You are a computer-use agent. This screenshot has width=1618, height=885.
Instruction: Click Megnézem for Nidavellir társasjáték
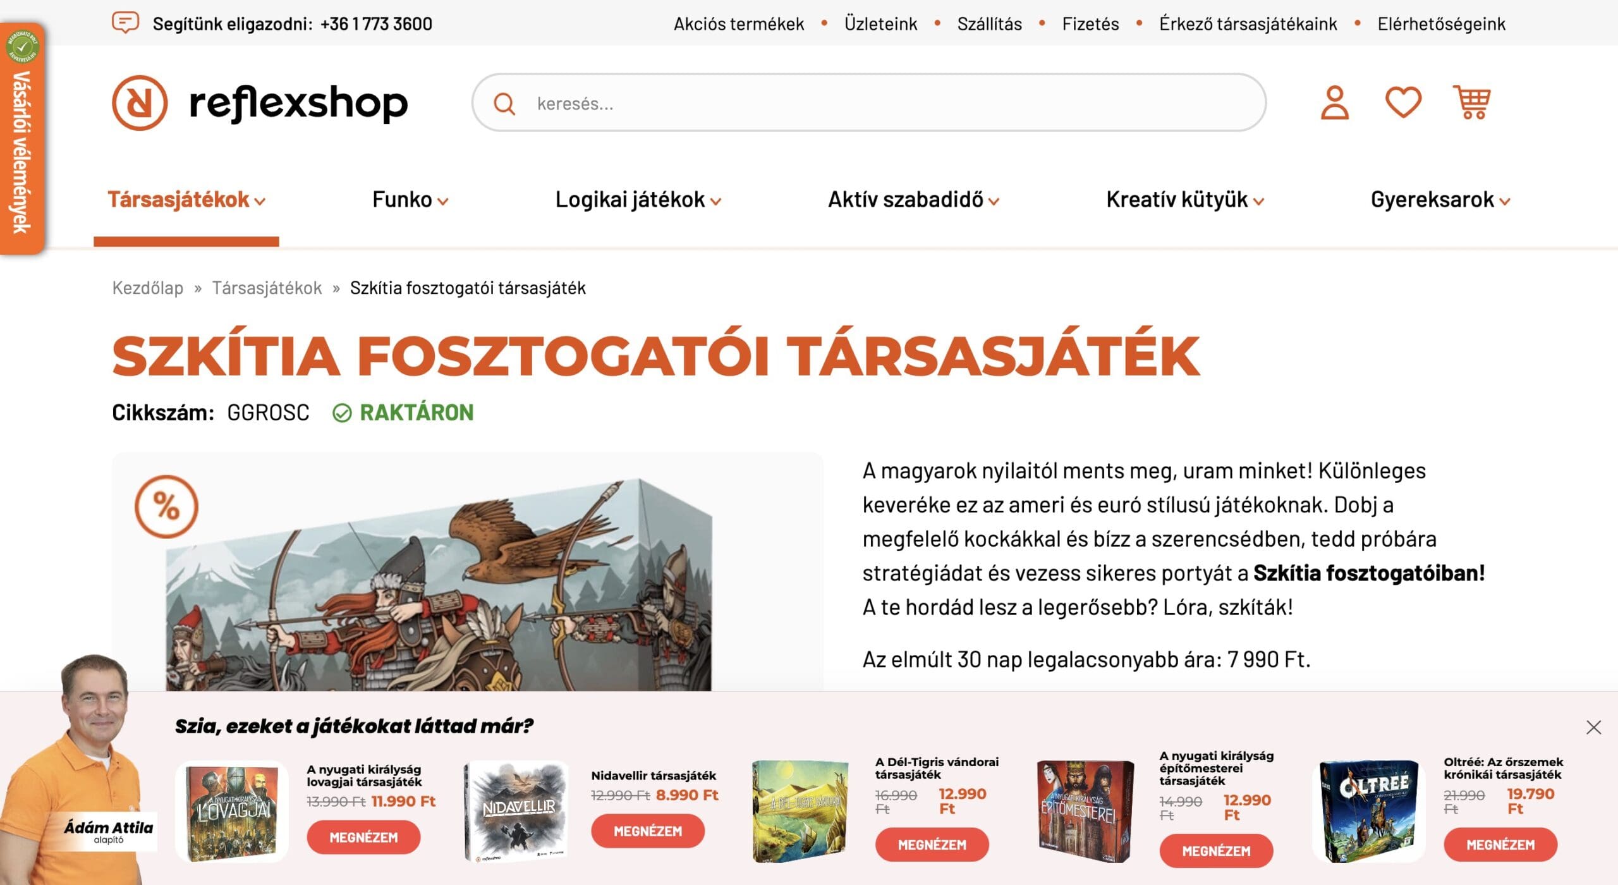point(648,831)
